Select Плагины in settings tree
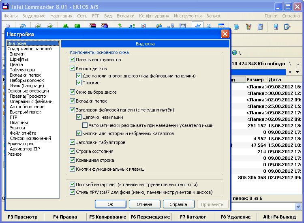 coord(19,122)
